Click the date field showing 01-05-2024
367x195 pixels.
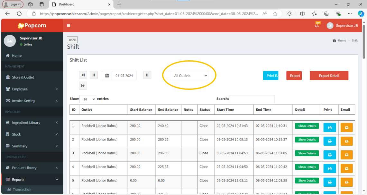coord(124,76)
